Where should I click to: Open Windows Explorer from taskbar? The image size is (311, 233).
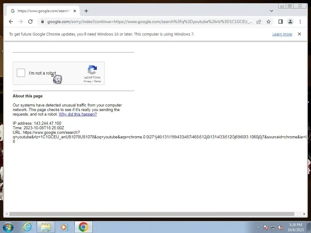tap(46, 227)
